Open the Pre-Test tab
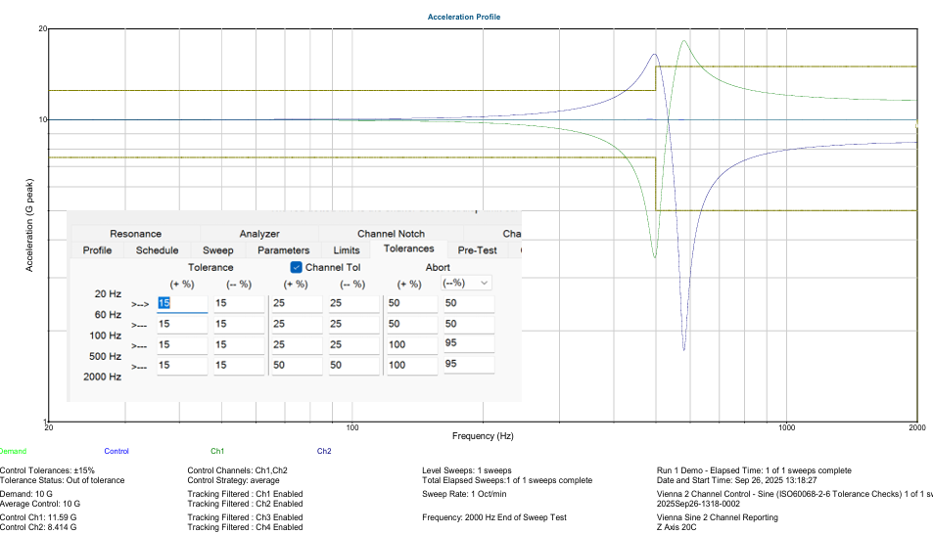 [x=477, y=250]
